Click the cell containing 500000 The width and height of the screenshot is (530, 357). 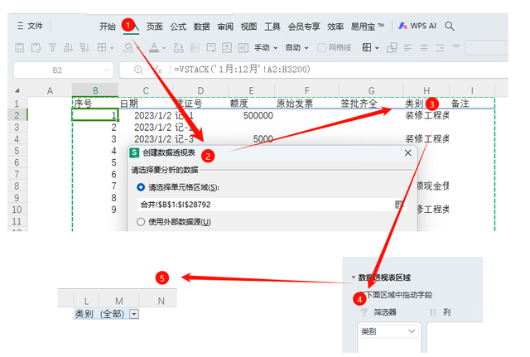point(252,116)
